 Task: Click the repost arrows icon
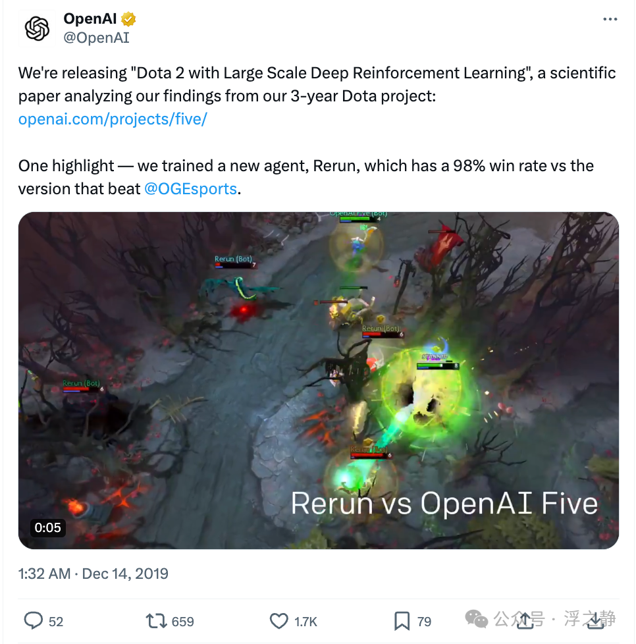click(x=156, y=621)
